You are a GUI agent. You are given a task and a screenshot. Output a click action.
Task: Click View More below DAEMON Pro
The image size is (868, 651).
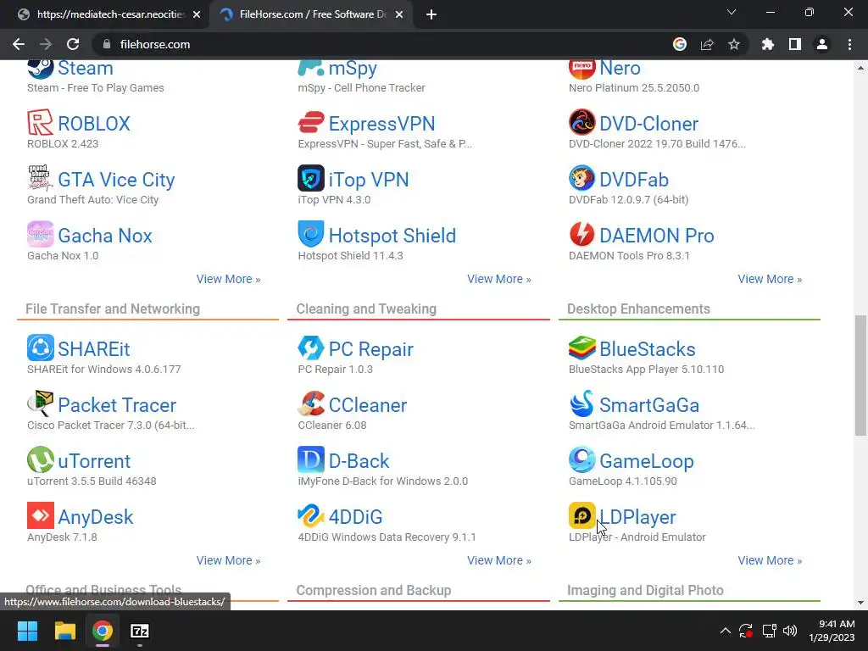pos(770,279)
